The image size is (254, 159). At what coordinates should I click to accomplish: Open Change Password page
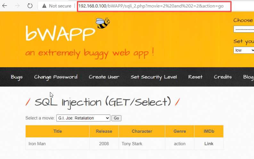56,77
